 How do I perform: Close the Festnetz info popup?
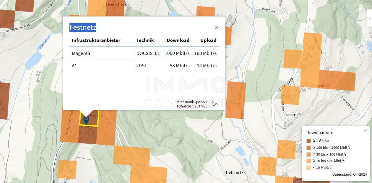point(217,27)
